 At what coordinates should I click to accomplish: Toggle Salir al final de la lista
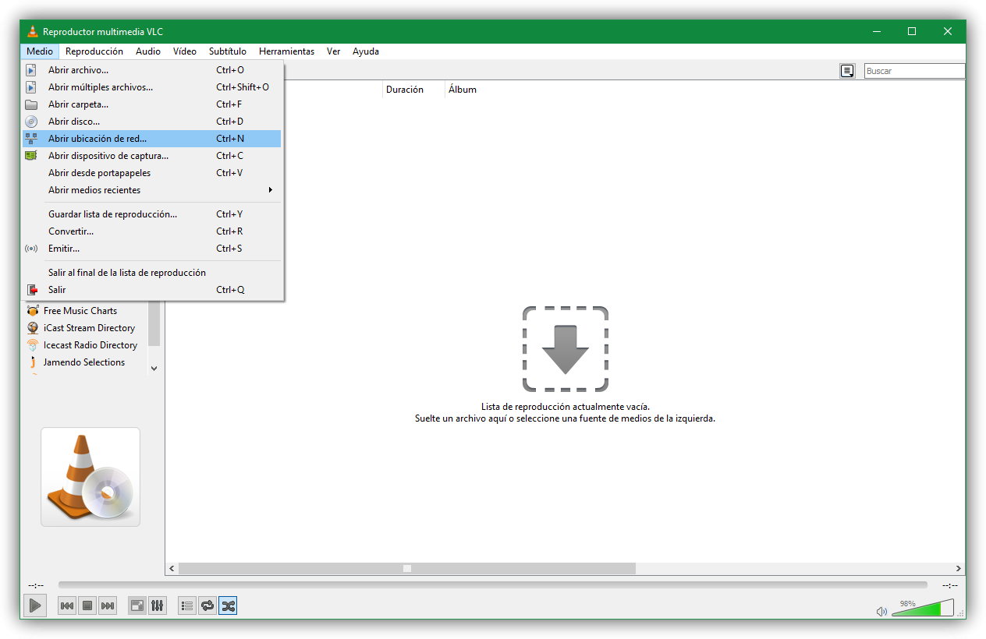tap(152, 273)
